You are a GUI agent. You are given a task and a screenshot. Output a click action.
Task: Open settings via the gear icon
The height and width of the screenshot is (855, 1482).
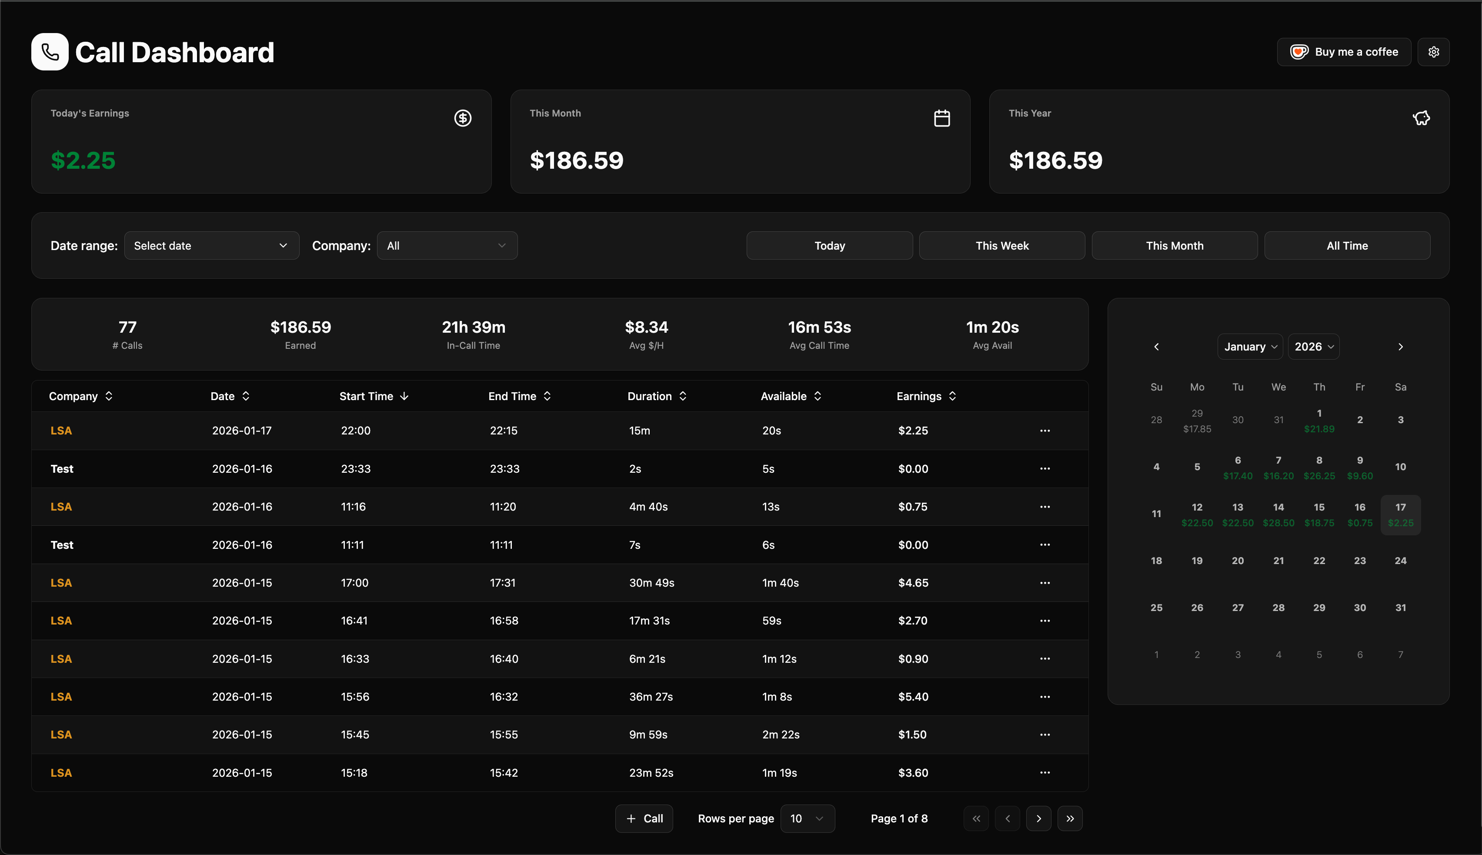(x=1433, y=52)
